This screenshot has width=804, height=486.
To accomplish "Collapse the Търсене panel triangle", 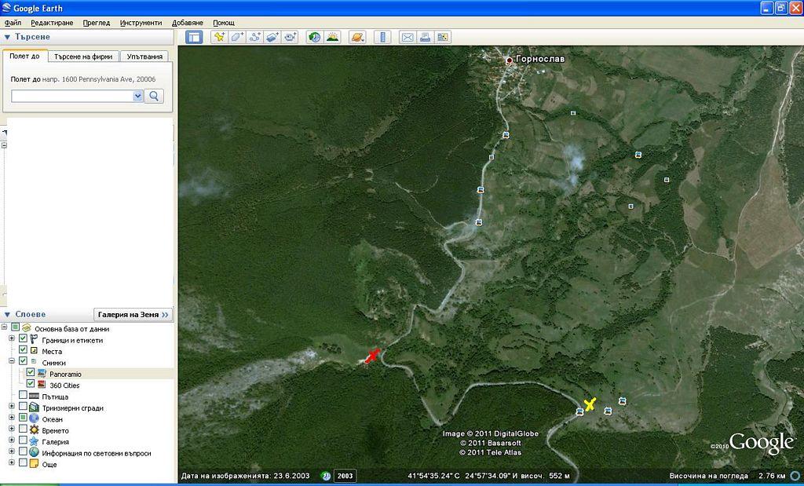I will tap(7, 38).
